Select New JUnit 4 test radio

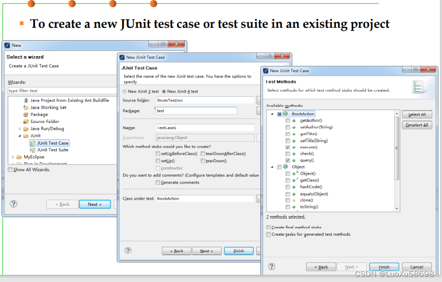point(164,92)
